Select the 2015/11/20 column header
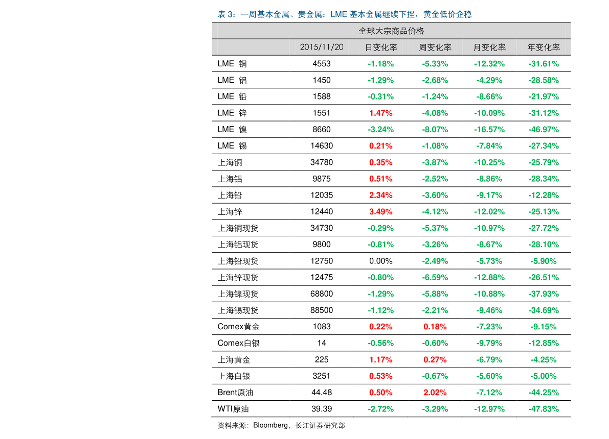 [x=322, y=47]
